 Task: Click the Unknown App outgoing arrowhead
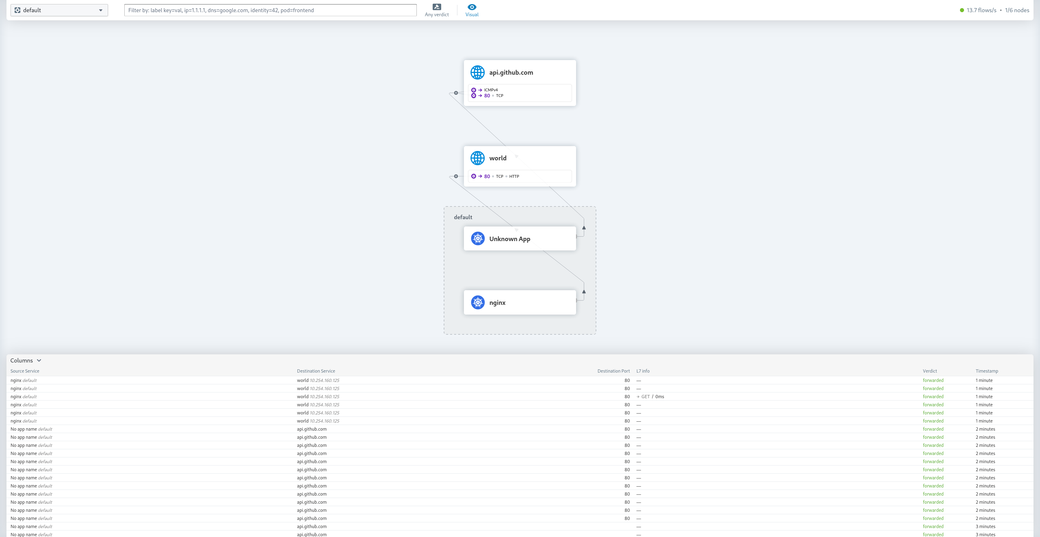tap(584, 228)
